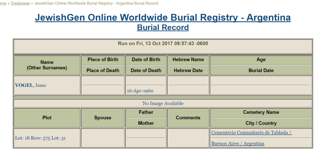Click the partially visible Home breadcrumb link
316x152 pixels.
pyautogui.click(x=3, y=3)
